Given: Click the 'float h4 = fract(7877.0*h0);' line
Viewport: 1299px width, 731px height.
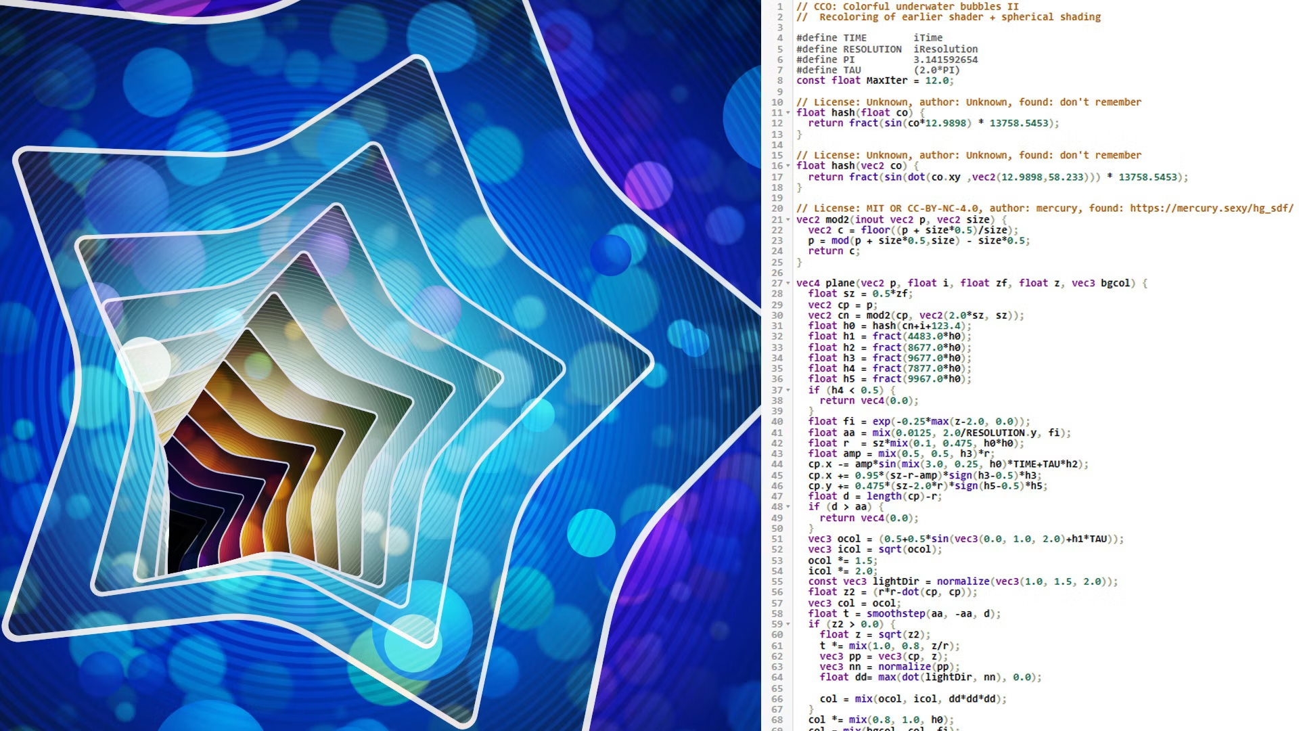Looking at the screenshot, I should click(890, 368).
